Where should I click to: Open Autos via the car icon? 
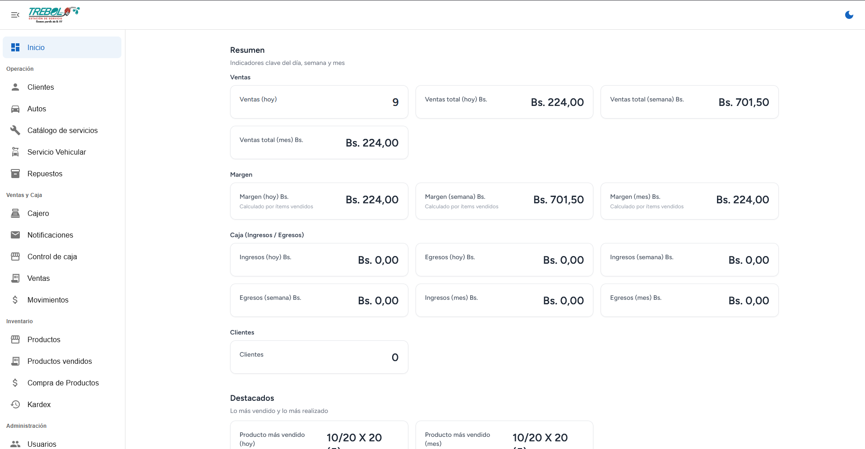pos(15,109)
